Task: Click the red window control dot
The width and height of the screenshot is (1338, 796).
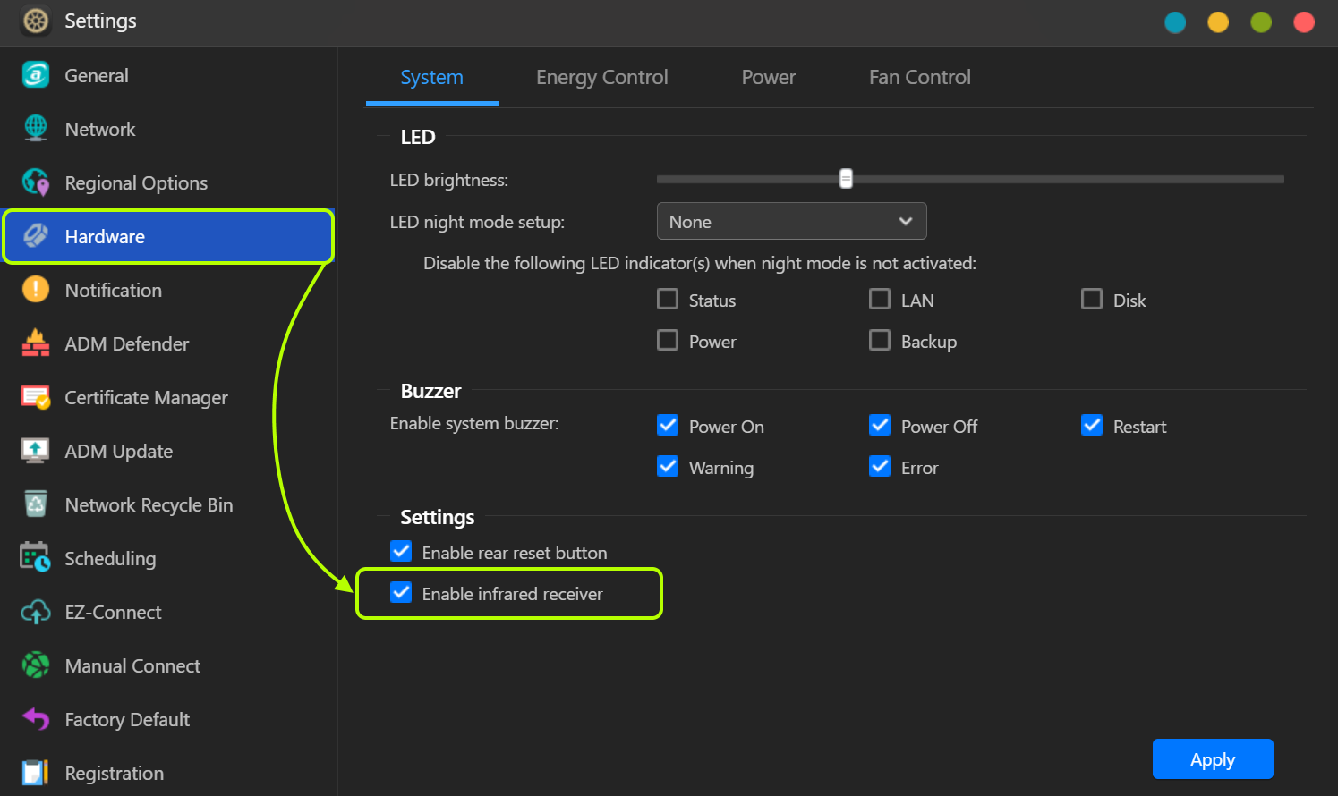Action: pyautogui.click(x=1304, y=22)
